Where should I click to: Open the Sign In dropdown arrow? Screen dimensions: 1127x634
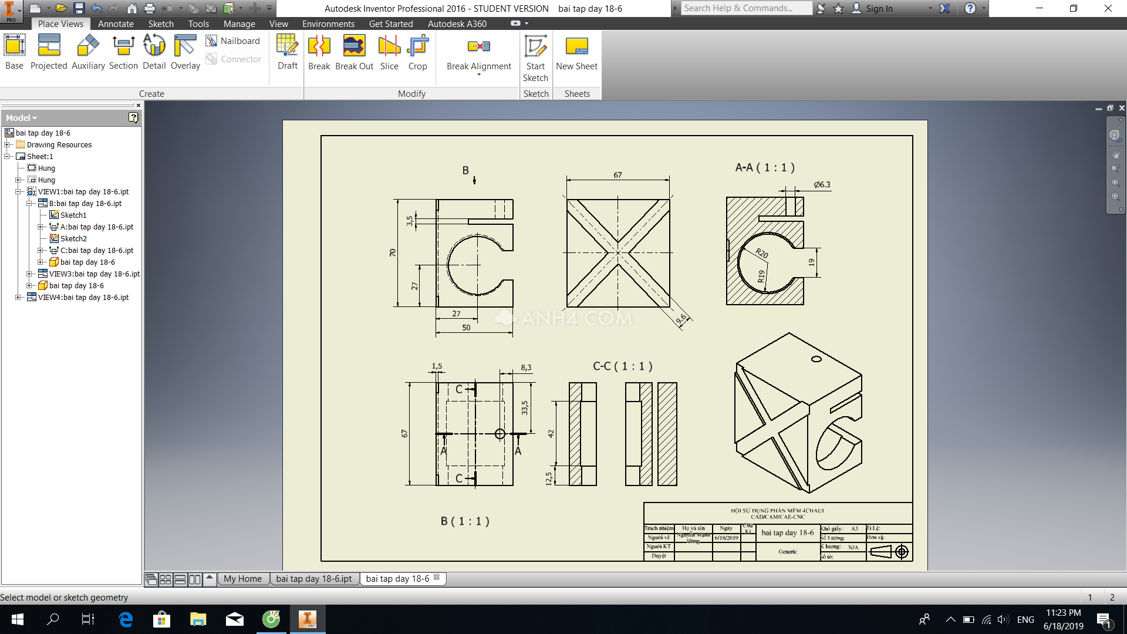pyautogui.click(x=930, y=8)
